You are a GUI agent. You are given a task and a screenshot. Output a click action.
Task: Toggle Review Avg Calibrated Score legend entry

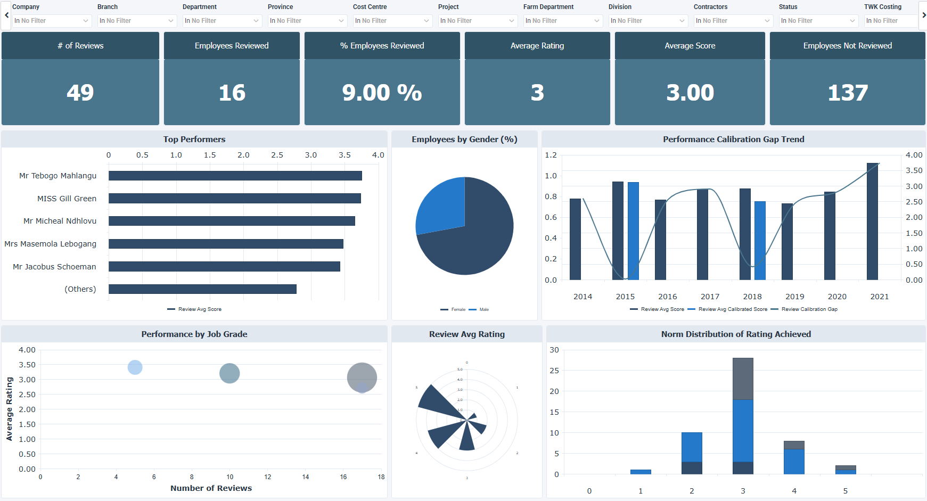point(727,309)
